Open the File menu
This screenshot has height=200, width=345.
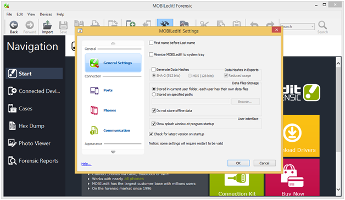point(9,14)
